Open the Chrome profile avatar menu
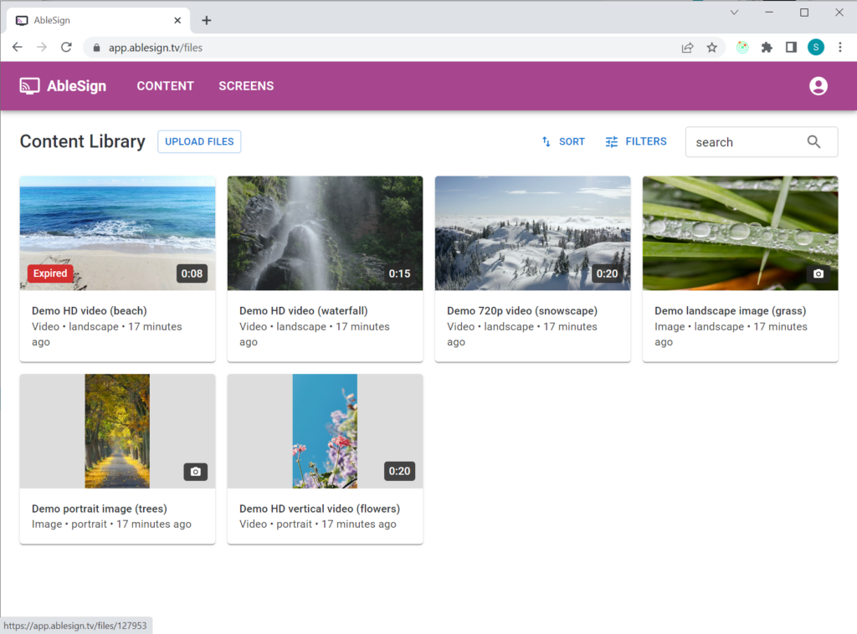The image size is (857, 634). 816,47
